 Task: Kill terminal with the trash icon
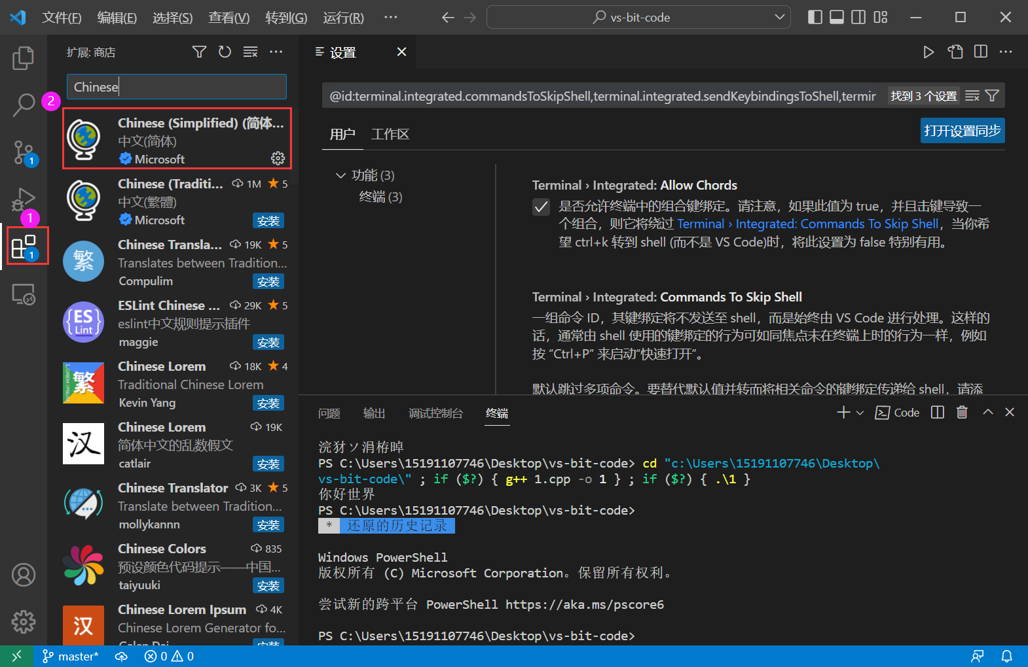(x=962, y=412)
